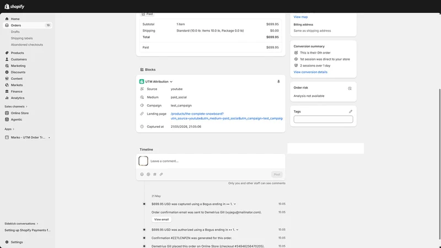Click the Customers person icon
The height and width of the screenshot is (248, 441).
(7, 60)
